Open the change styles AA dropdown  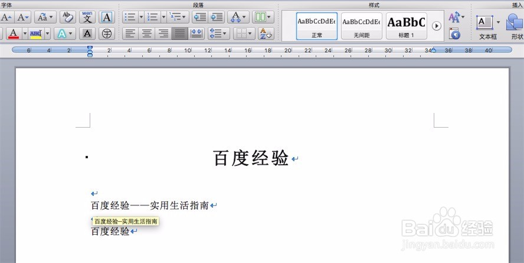pos(456,17)
